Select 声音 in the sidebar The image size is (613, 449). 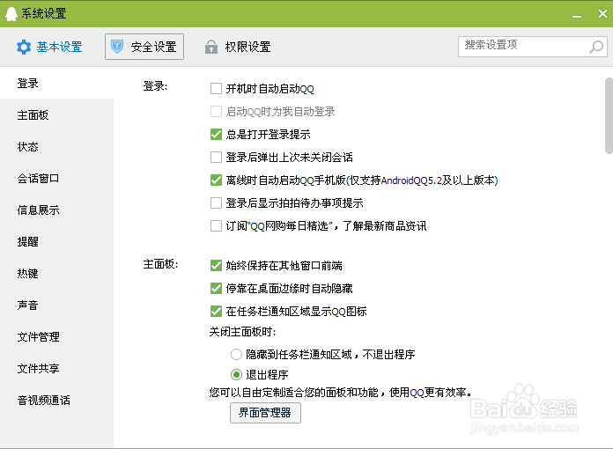(56, 305)
